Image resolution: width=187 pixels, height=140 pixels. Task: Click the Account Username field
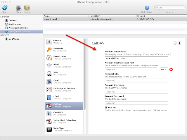click(136, 92)
